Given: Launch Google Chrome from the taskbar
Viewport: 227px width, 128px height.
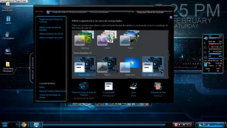Looking at the screenshot, I should (x=24, y=124).
